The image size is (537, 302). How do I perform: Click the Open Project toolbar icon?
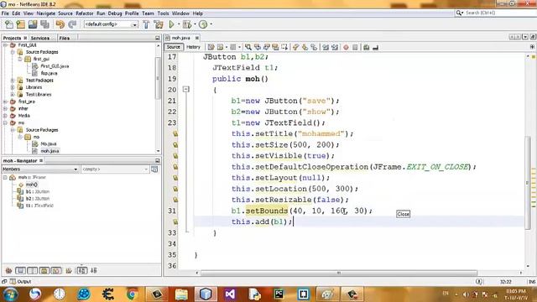click(33, 24)
